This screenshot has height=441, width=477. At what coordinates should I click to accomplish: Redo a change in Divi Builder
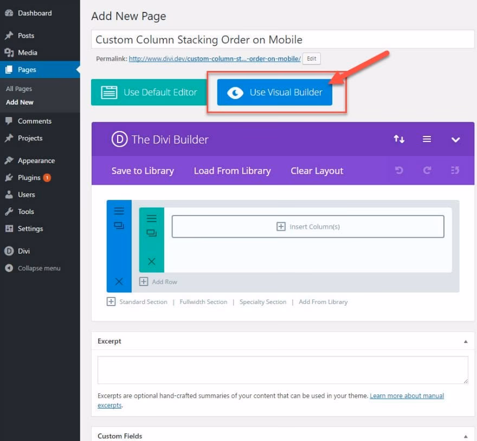click(427, 170)
